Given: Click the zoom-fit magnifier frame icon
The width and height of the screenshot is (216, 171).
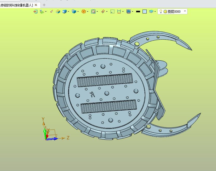Looking at the screenshot, I should coord(93,12).
